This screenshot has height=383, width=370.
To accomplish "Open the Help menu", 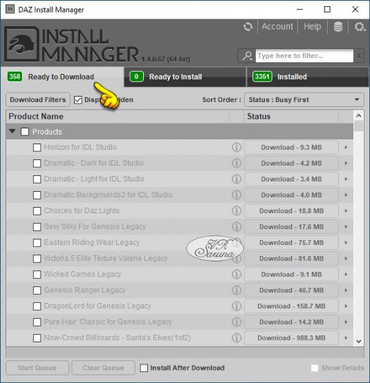I will tap(312, 26).
